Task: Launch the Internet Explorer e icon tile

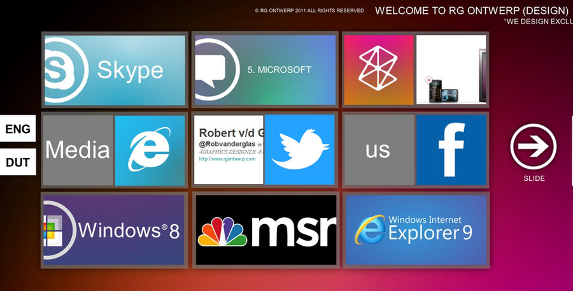Action: (x=150, y=150)
